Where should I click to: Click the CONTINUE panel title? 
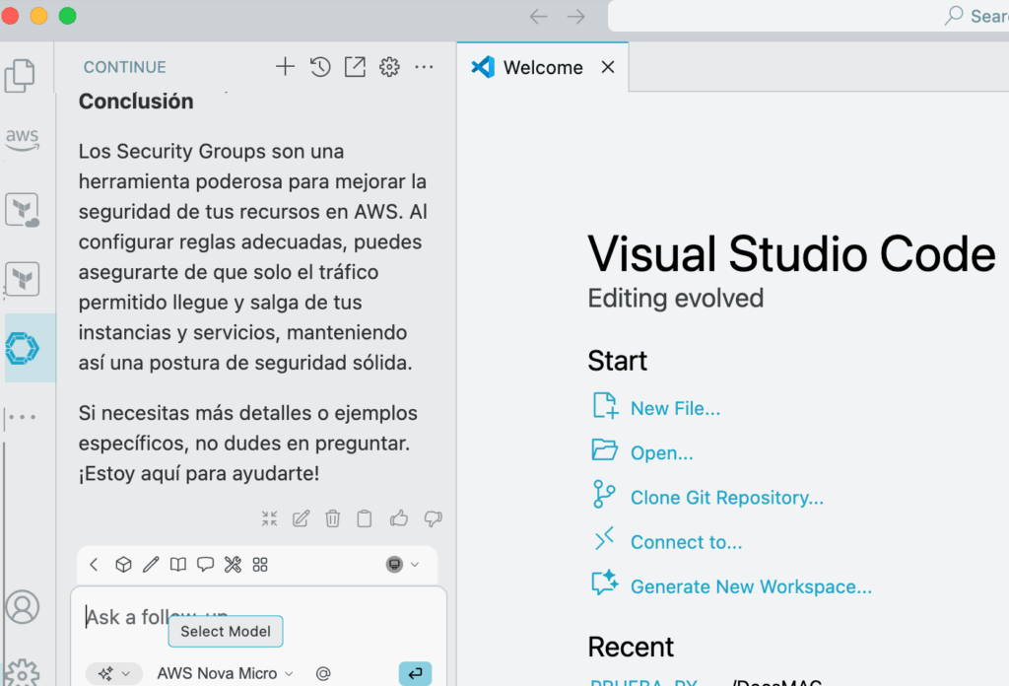point(125,67)
